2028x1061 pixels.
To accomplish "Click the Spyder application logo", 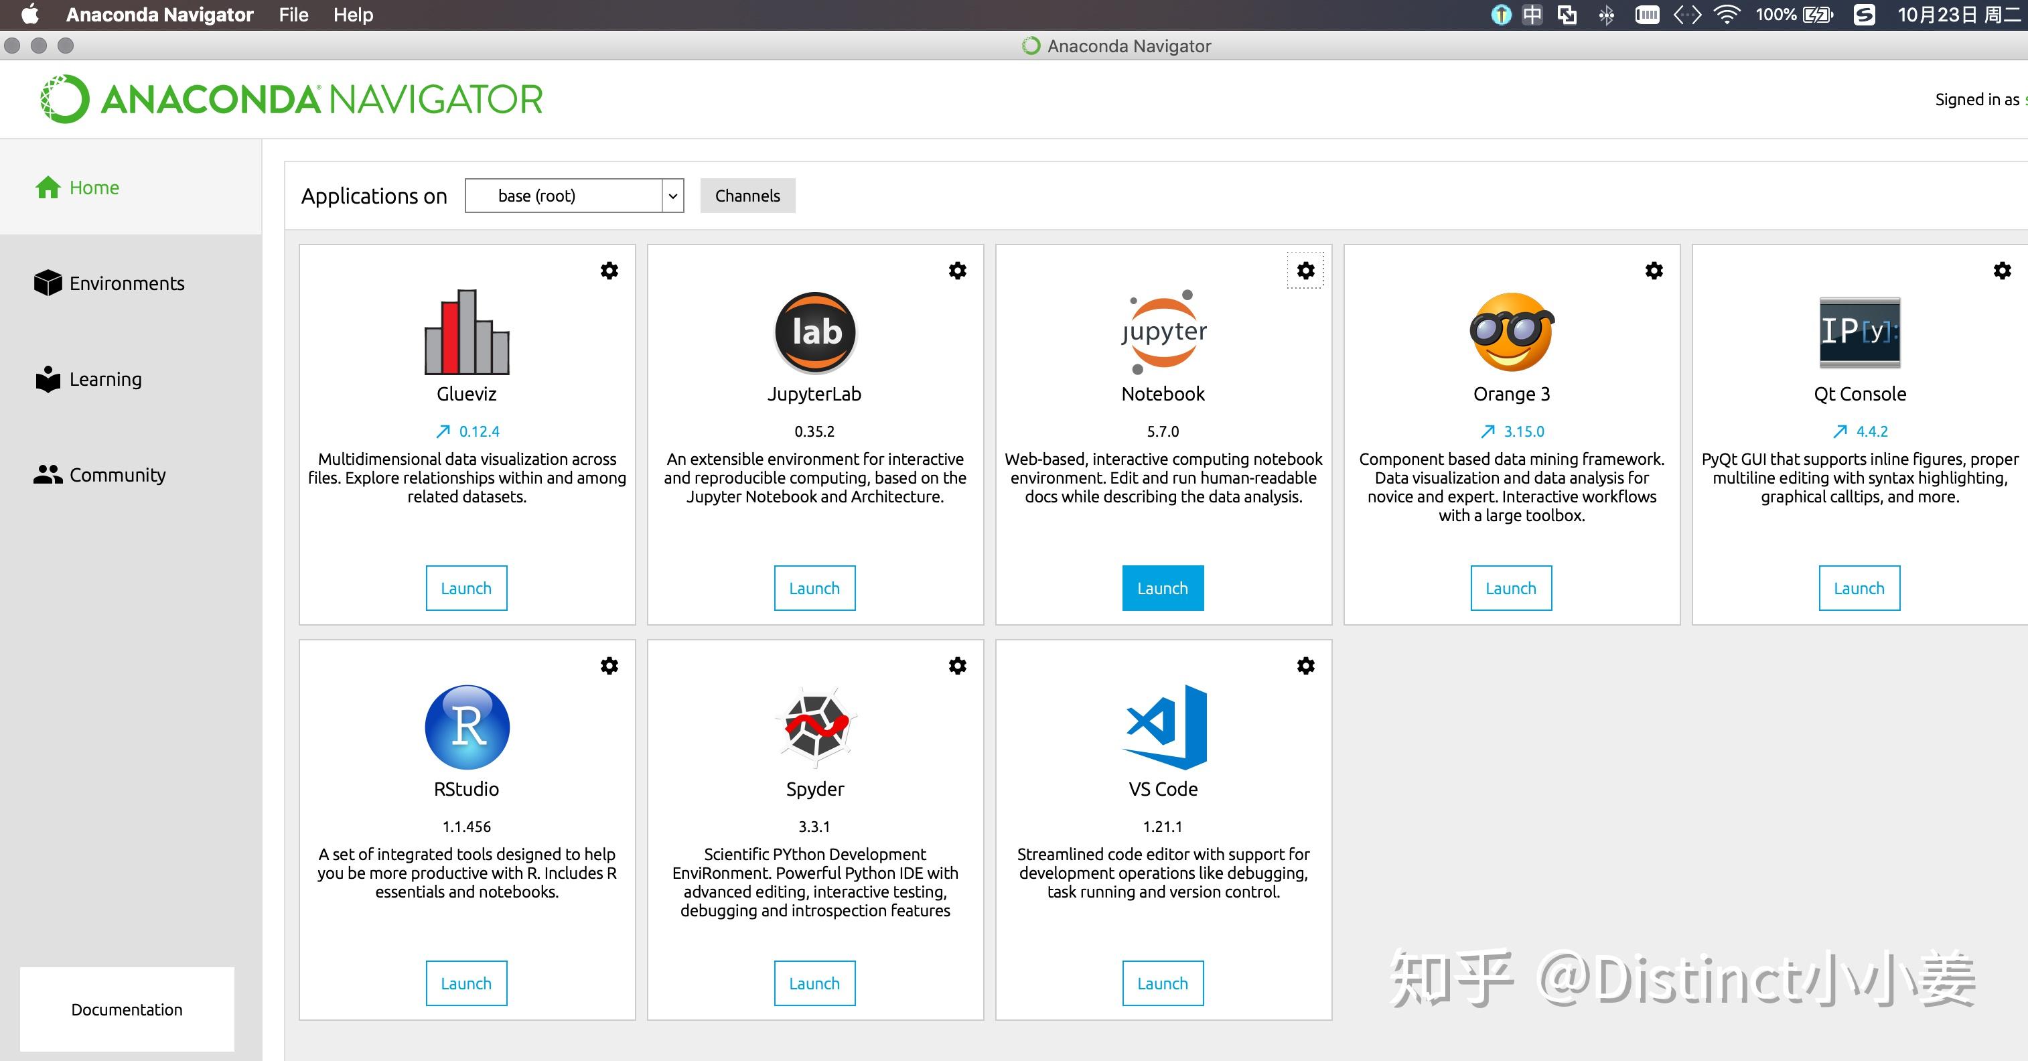I will (x=816, y=727).
